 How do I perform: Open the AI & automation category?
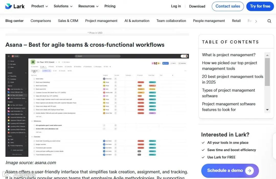[137, 21]
